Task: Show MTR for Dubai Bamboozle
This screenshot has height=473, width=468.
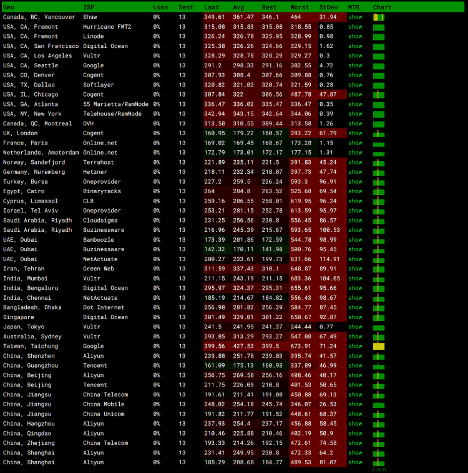Action: [355, 240]
